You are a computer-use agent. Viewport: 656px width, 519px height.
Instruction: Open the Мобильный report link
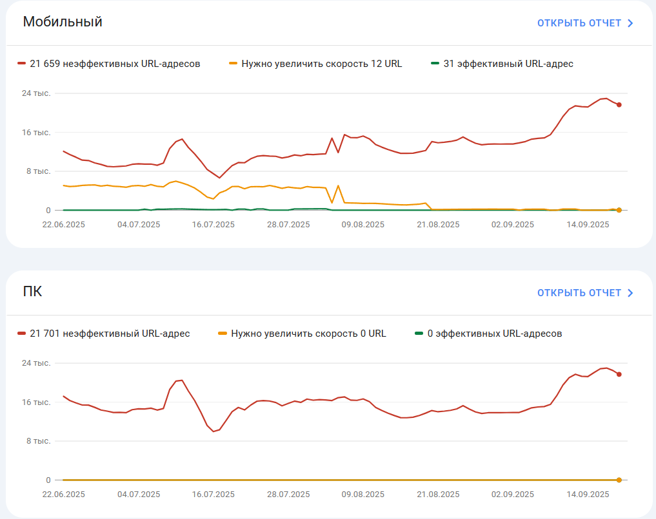579,23
